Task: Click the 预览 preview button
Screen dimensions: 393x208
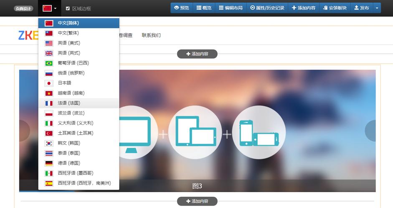Action: [182, 8]
